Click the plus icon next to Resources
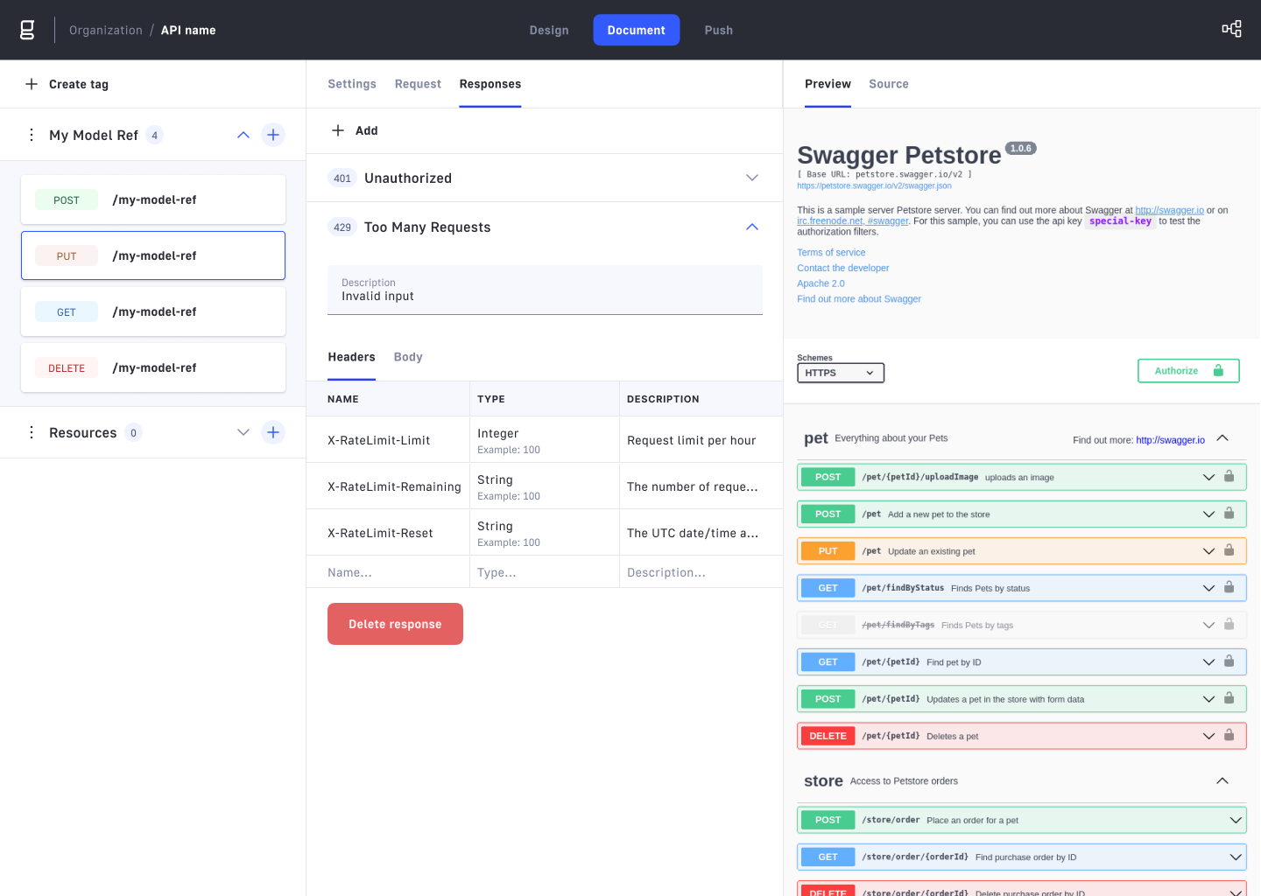The height and width of the screenshot is (896, 1261). (x=272, y=431)
